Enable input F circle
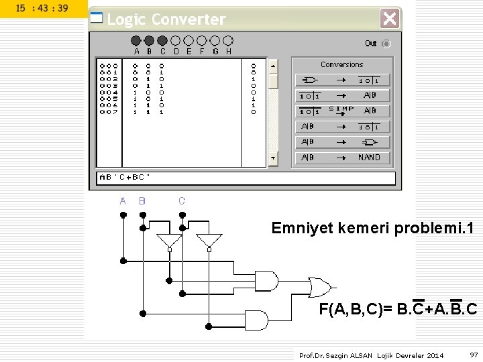The height and width of the screenshot is (362, 483). 202,41
